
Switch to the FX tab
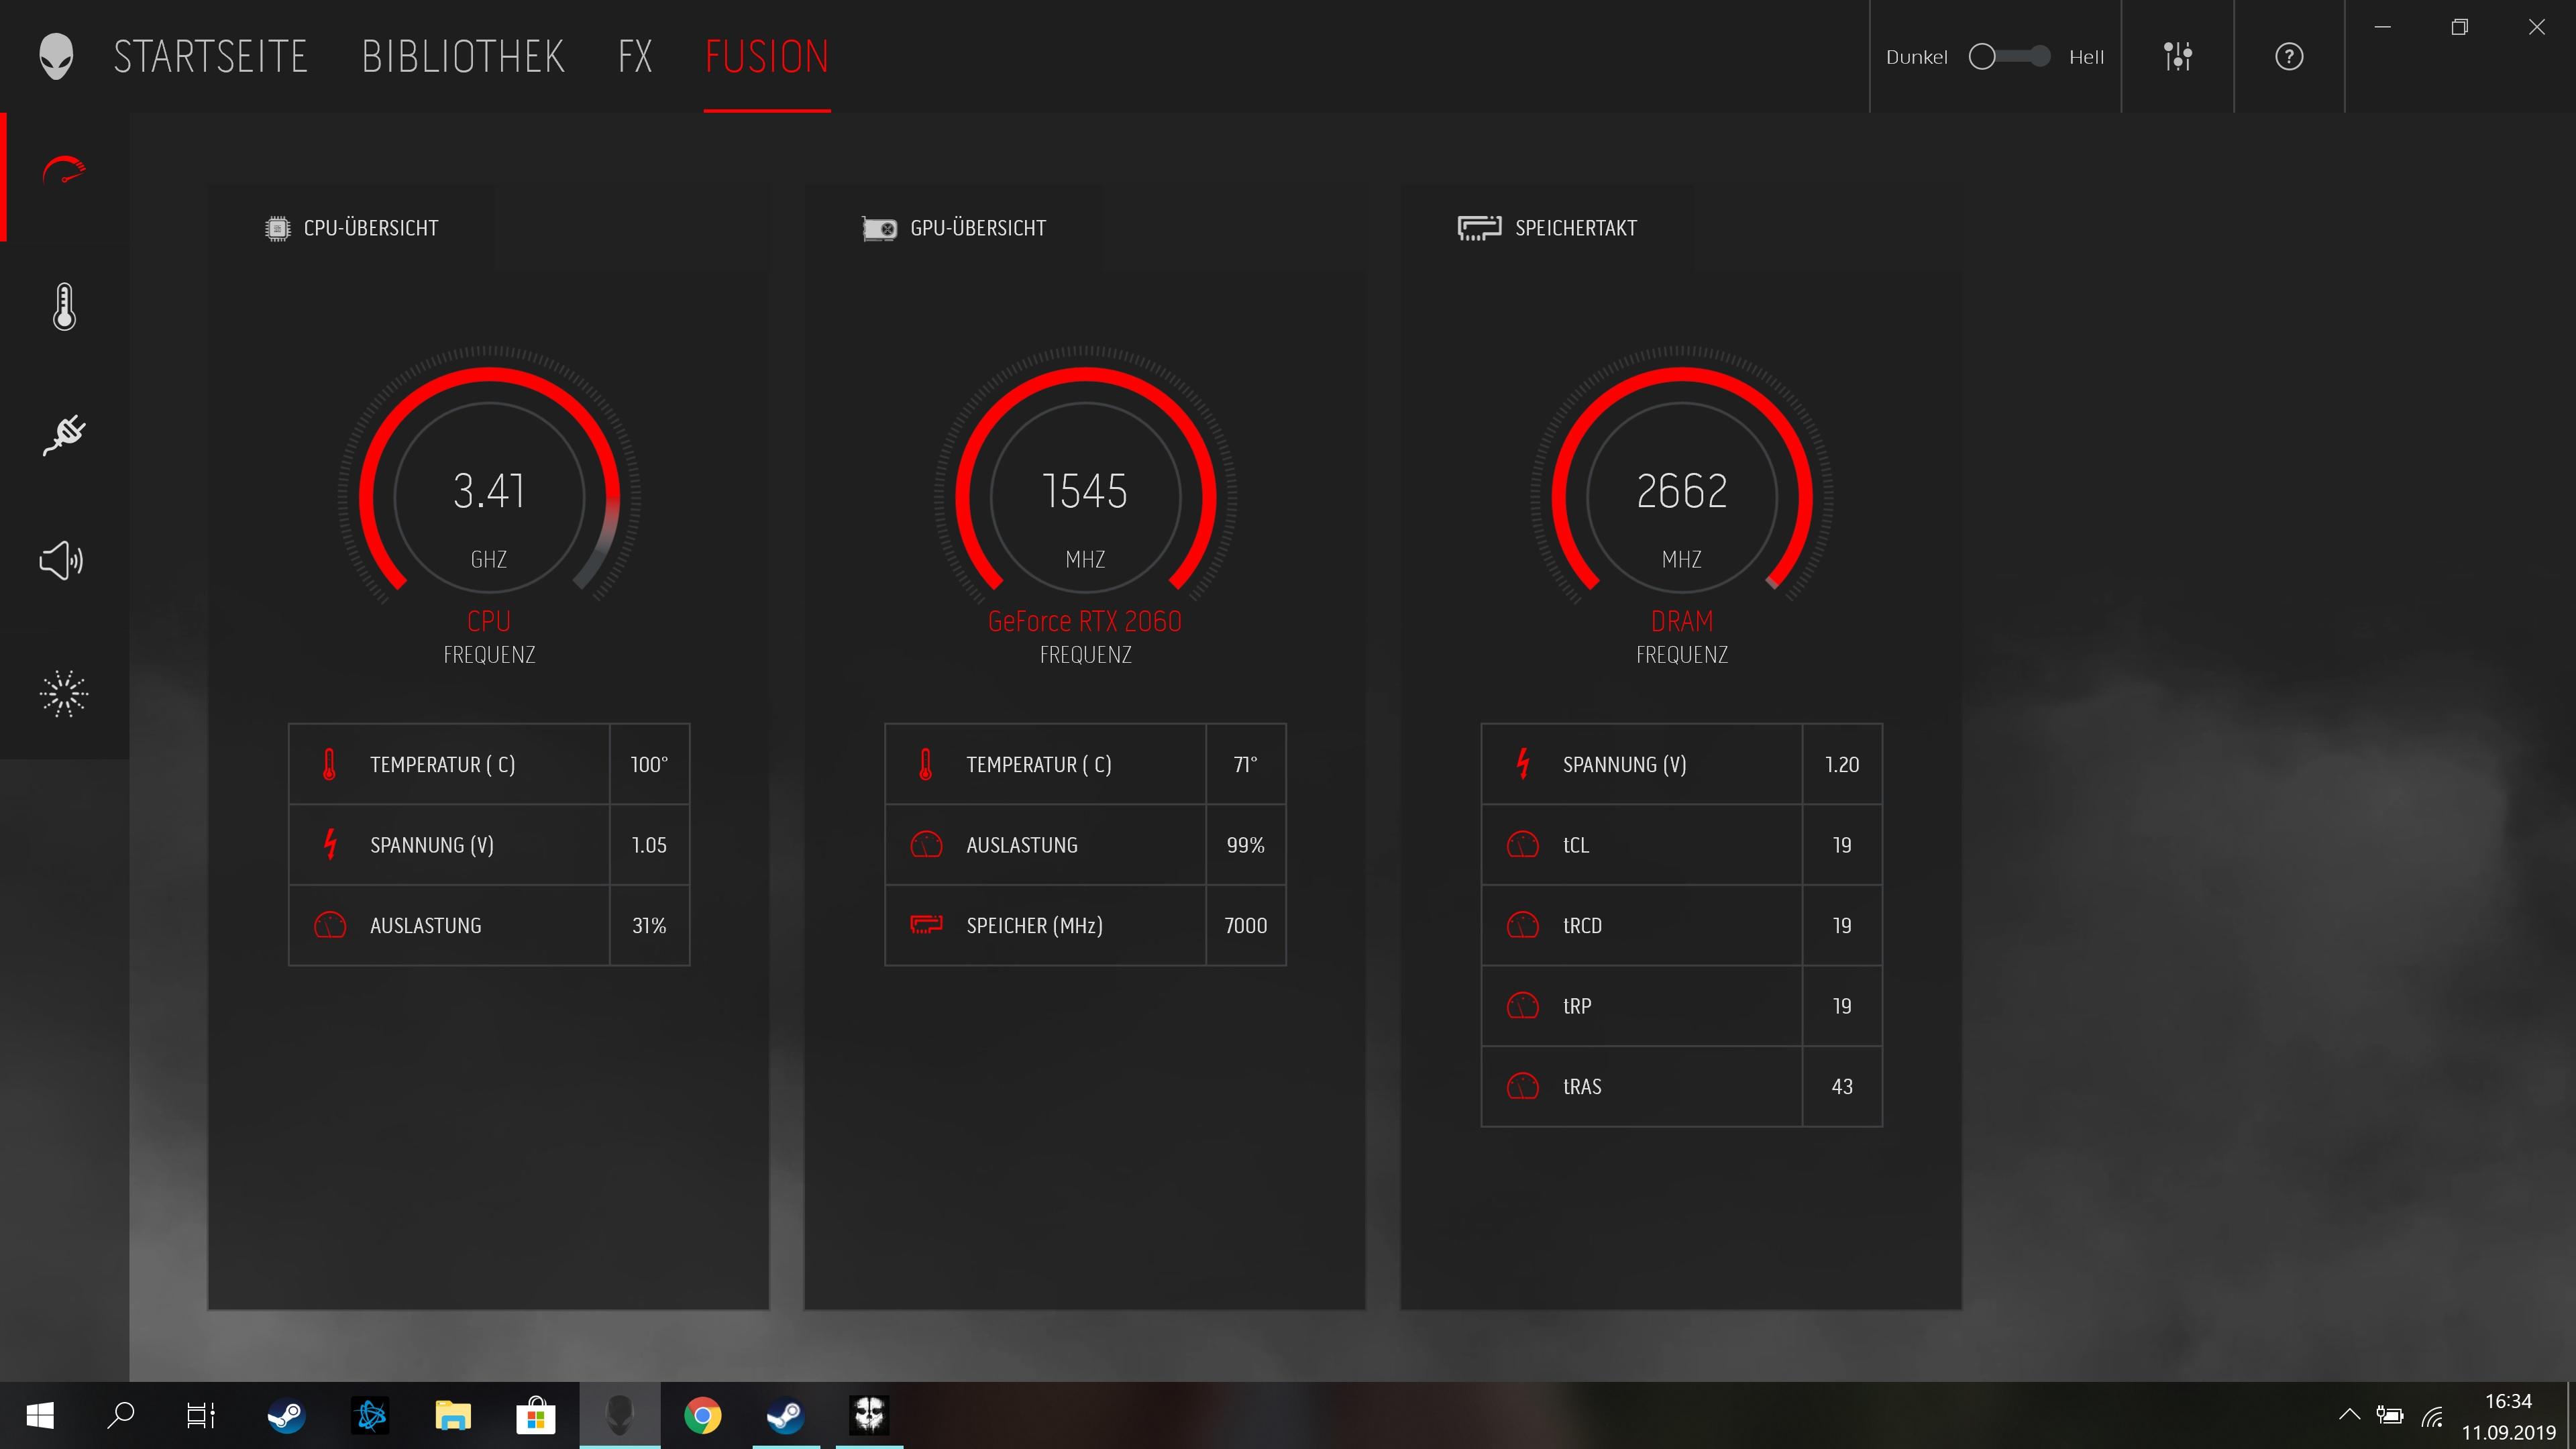635,57
